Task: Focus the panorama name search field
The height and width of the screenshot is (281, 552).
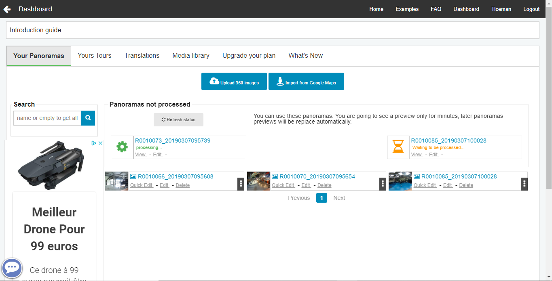Action: coord(47,118)
